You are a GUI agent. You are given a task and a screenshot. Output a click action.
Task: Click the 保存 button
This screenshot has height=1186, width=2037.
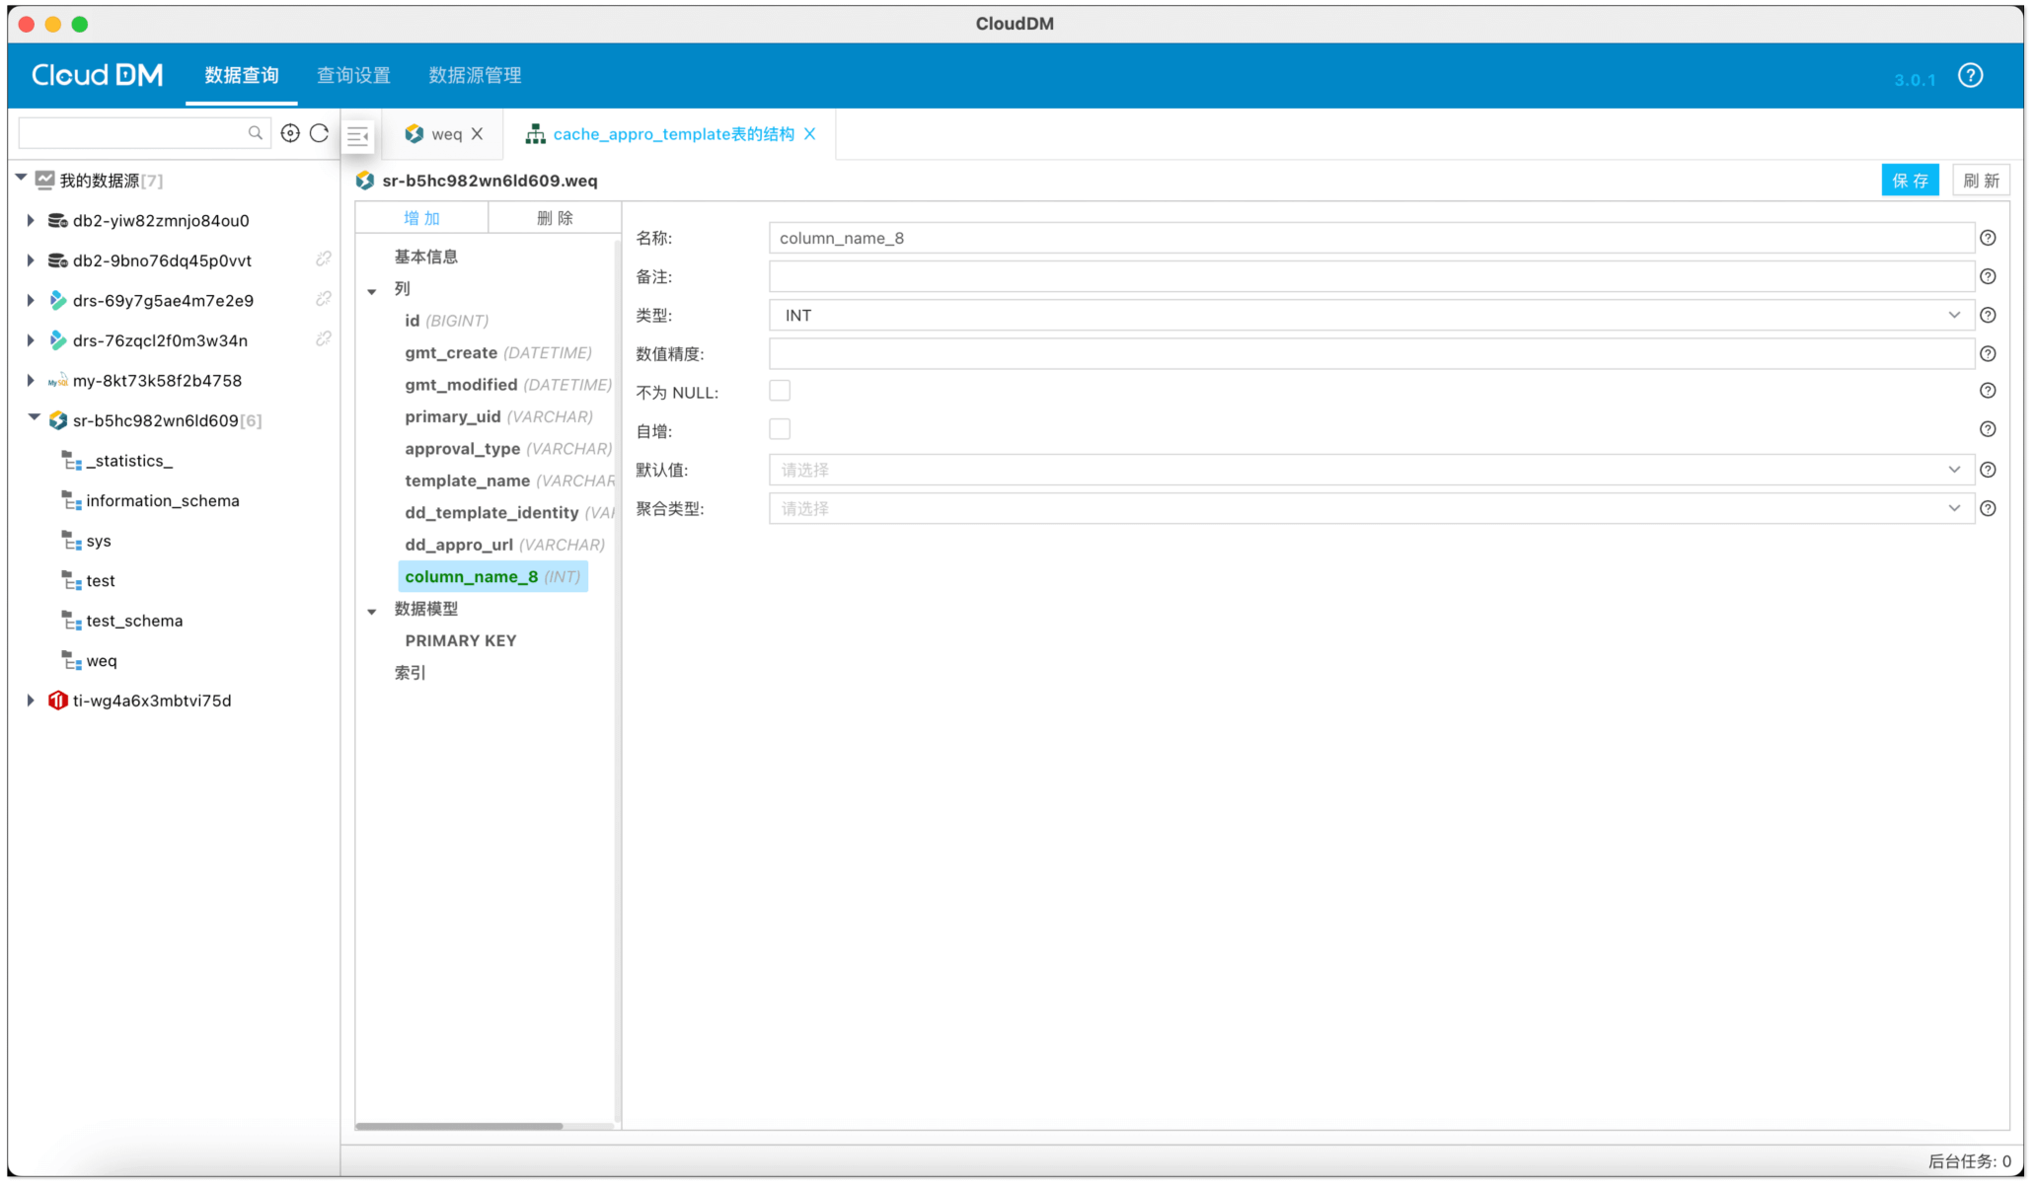click(1909, 181)
